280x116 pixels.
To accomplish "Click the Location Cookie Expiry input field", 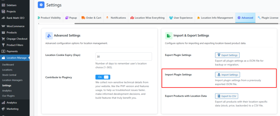I will [124, 57].
